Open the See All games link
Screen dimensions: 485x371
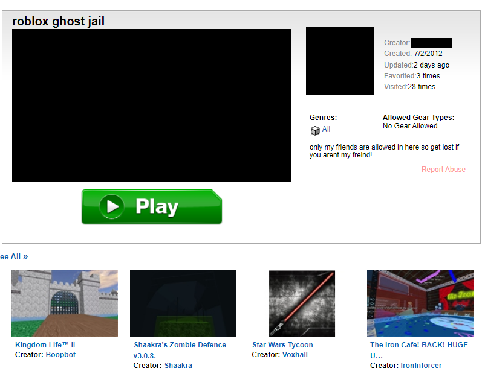(14, 256)
